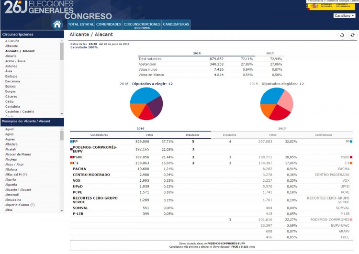This screenshot has width=359, height=254.
Task: Click the red PSOE color marker in 2016 list
Action: tap(71, 157)
